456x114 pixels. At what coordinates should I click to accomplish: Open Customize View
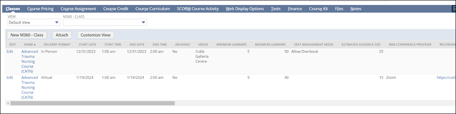(x=95, y=35)
